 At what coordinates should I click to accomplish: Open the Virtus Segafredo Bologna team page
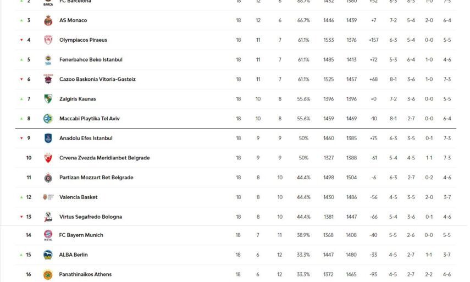[x=90, y=217]
